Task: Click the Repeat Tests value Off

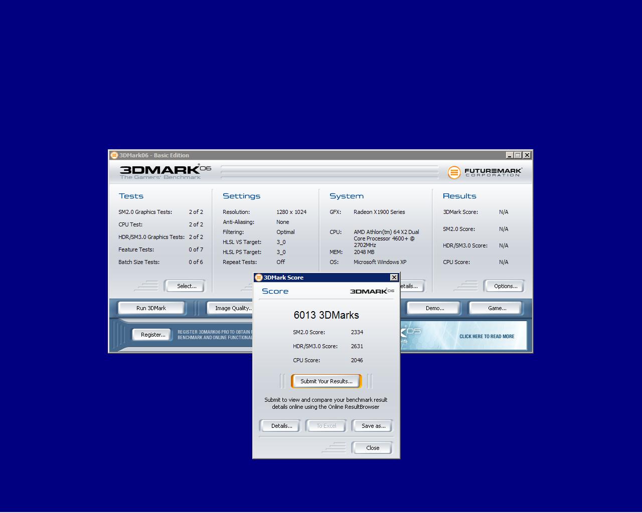Action: [x=280, y=262]
